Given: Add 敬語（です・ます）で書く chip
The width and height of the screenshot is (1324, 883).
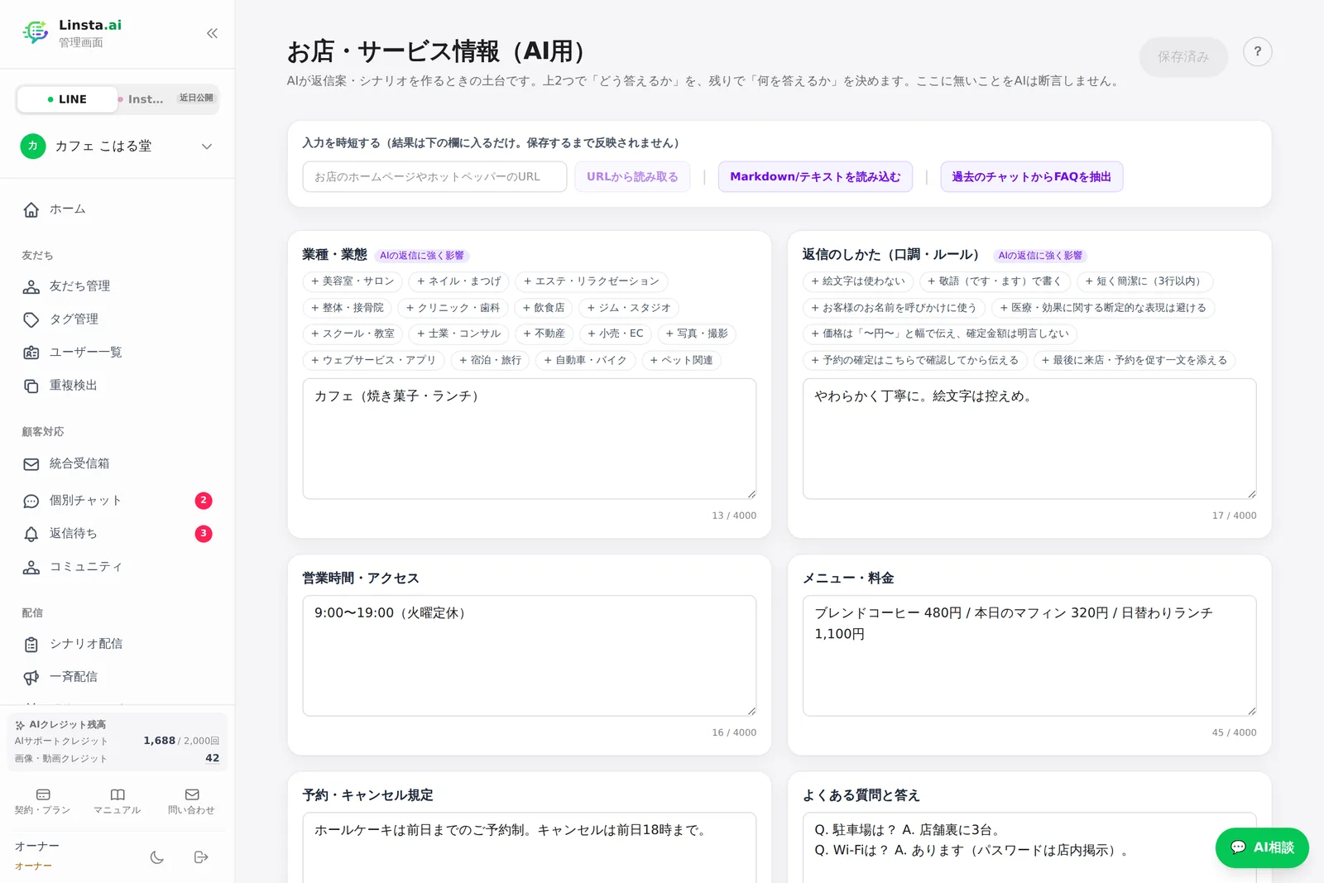Looking at the screenshot, I should click(x=995, y=281).
